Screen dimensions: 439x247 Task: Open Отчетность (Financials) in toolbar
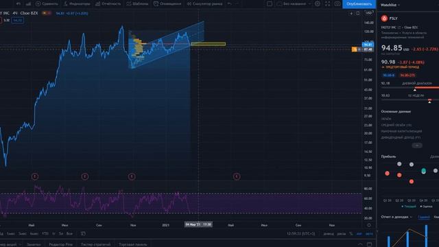[x=108, y=3]
